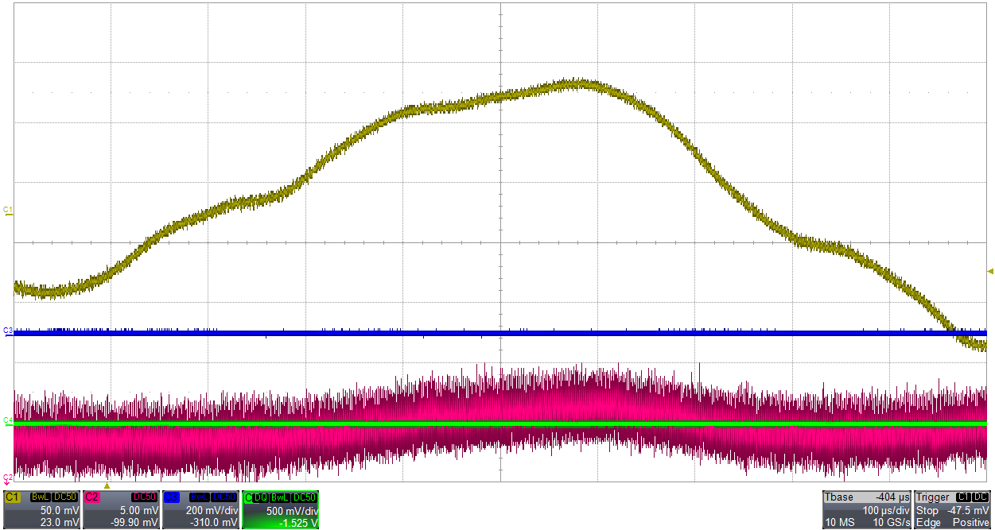Click the trigger level marker on the grid's right edge
This screenshot has height=530, width=995.
(990, 272)
